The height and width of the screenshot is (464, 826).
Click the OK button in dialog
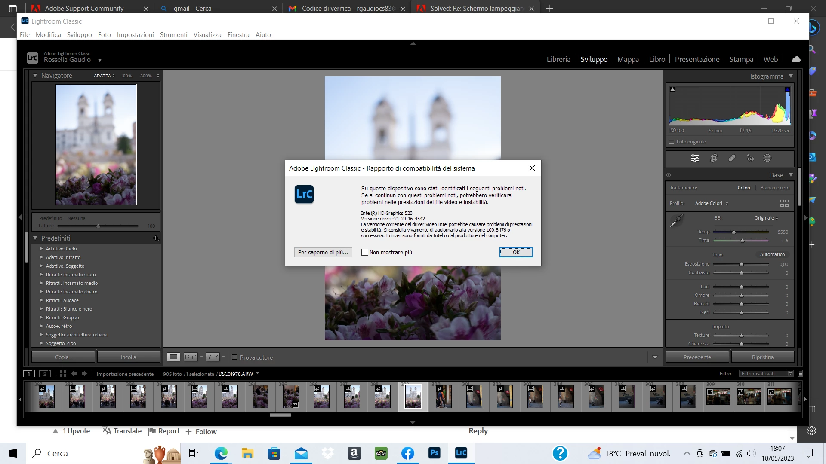pos(516,253)
